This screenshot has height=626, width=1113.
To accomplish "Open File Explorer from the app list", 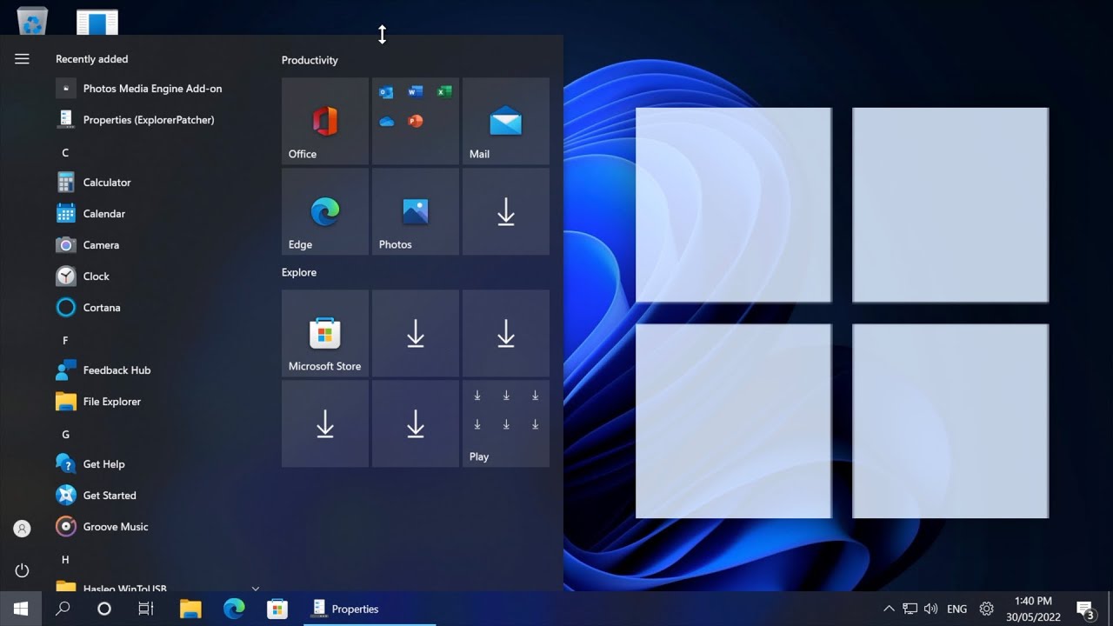I will (158, 402).
